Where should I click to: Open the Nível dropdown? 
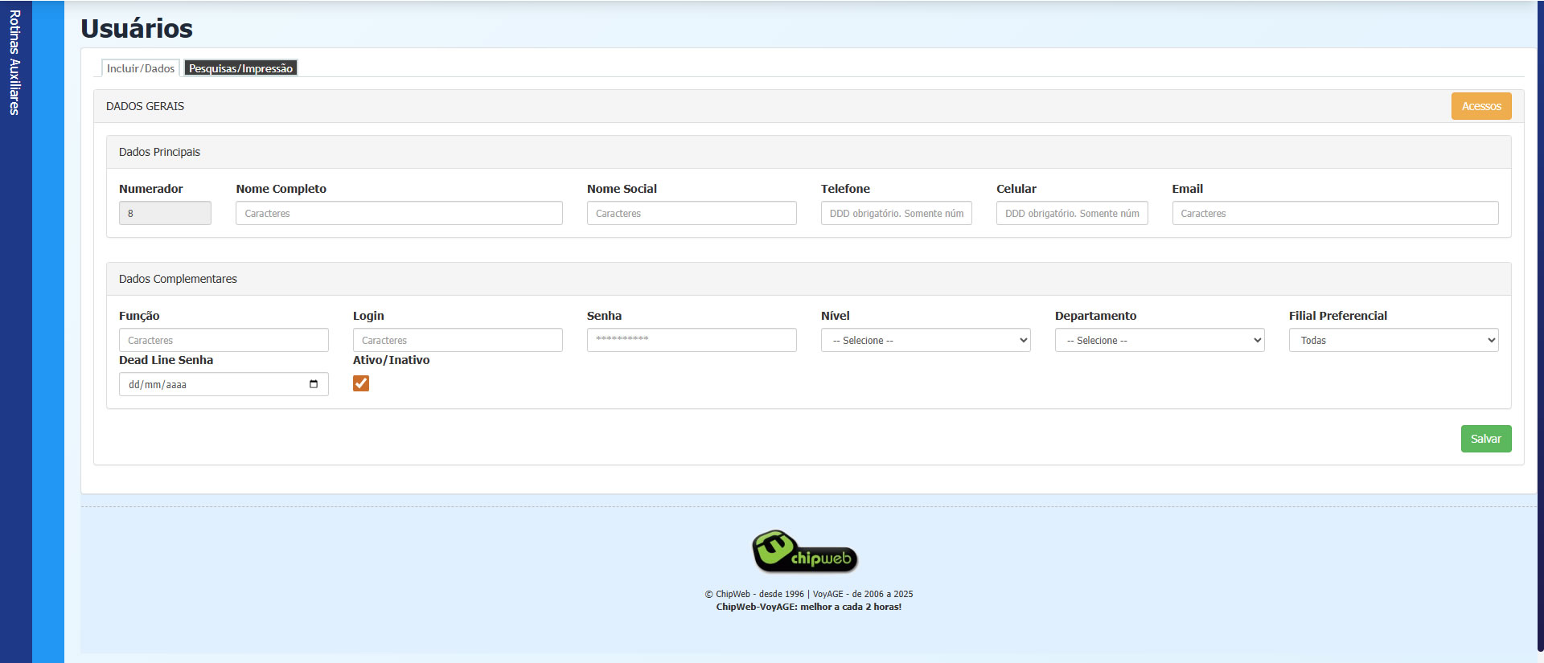click(926, 340)
